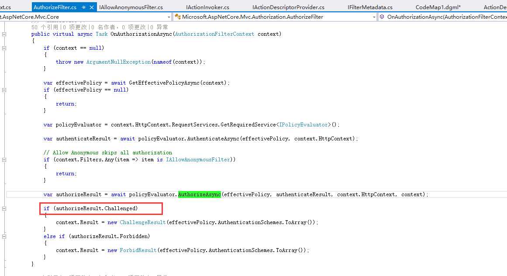Viewport: 507px width, 276px height.
Task: Click the highlighted AuthorizeAsync call
Action: coord(200,194)
